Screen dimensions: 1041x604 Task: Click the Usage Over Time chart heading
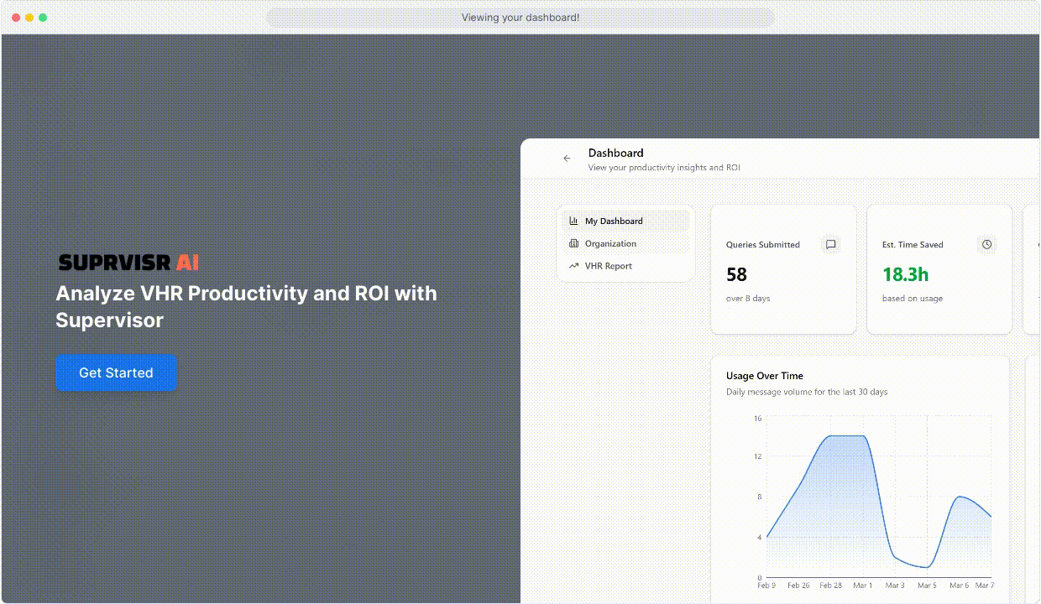pyautogui.click(x=764, y=376)
